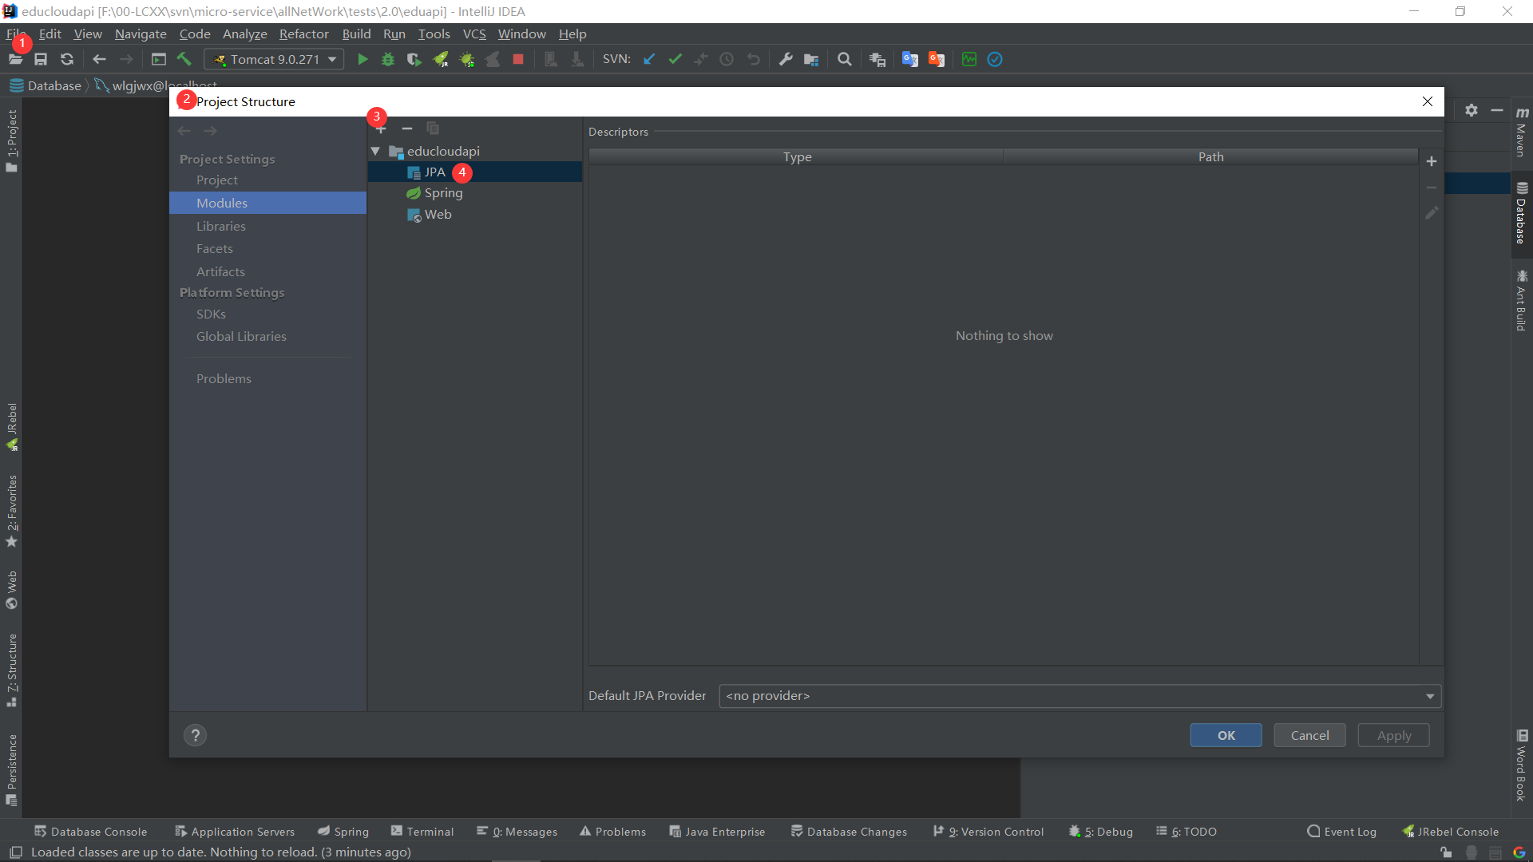
Task: Click the gear settings icon in Database panel
Action: (x=1472, y=110)
